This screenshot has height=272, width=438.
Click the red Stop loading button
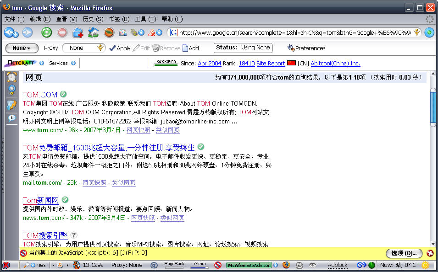click(x=62, y=32)
